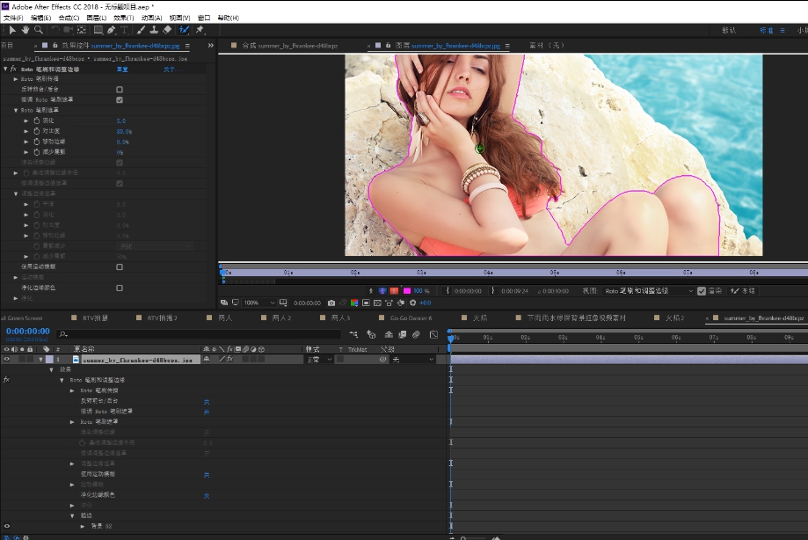Hide the summer_by_fhrankee layer with eye toggle
The height and width of the screenshot is (540, 808).
(6, 360)
